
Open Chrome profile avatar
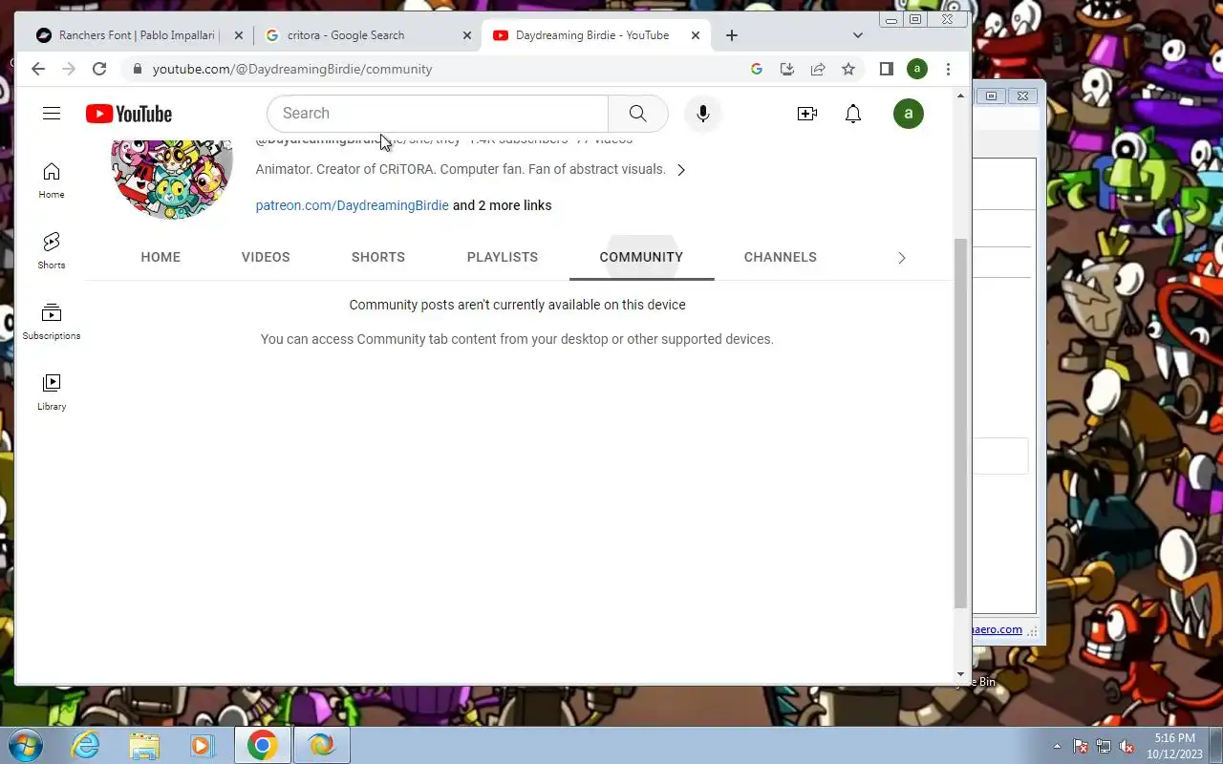tap(917, 69)
